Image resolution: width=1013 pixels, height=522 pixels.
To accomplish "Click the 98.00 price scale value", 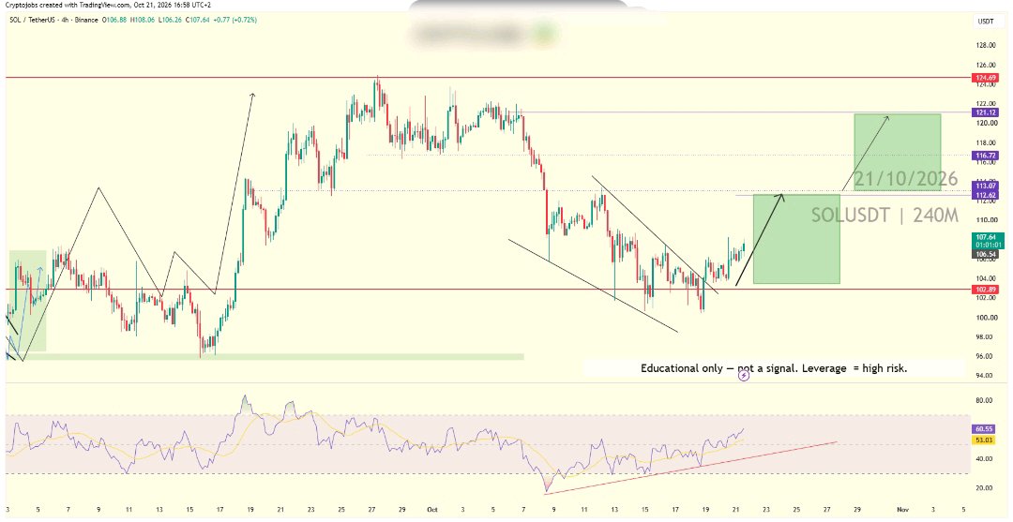I will (x=985, y=336).
